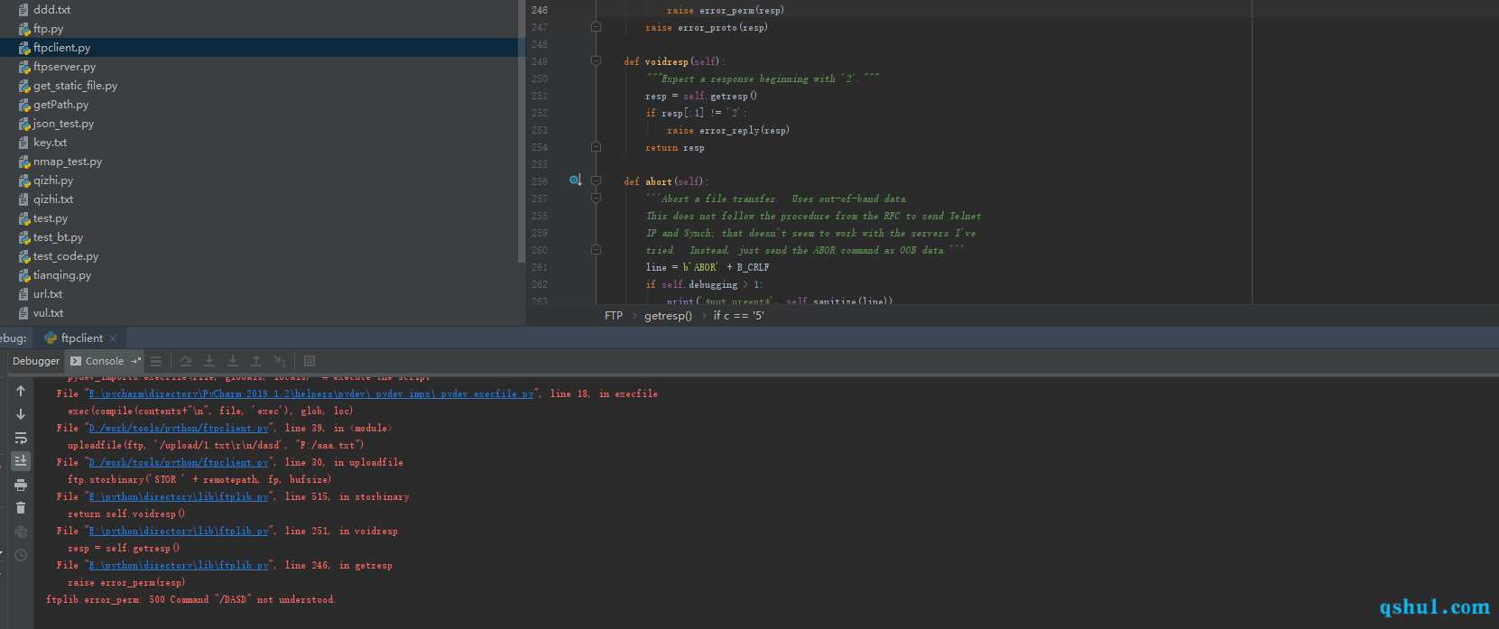Collapse the fold marker at line 249

tap(596, 61)
